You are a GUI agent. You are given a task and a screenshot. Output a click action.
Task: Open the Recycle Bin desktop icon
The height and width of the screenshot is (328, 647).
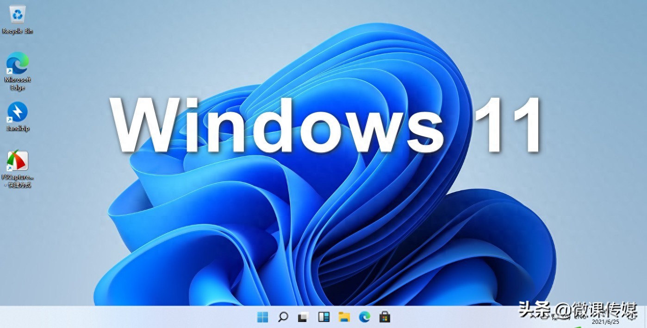click(18, 19)
